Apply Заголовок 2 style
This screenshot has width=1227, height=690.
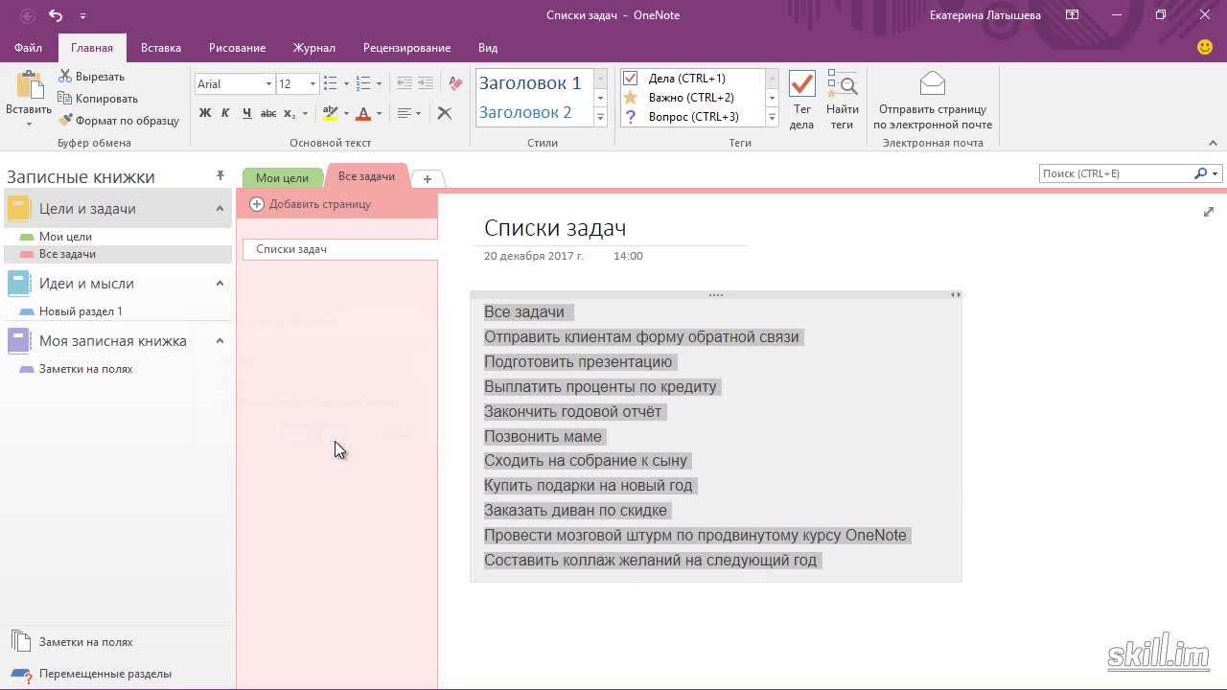tap(525, 112)
